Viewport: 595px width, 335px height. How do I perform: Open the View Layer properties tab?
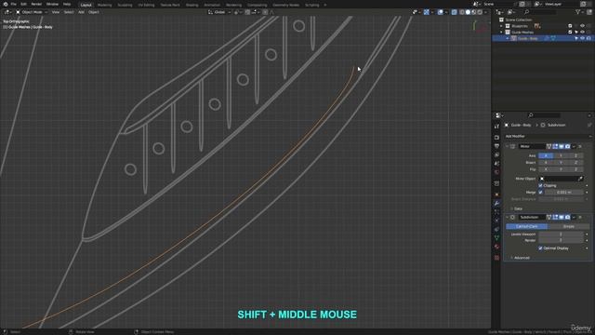(x=496, y=155)
